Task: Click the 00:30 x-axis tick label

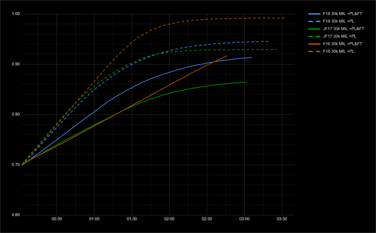Action: [57, 219]
